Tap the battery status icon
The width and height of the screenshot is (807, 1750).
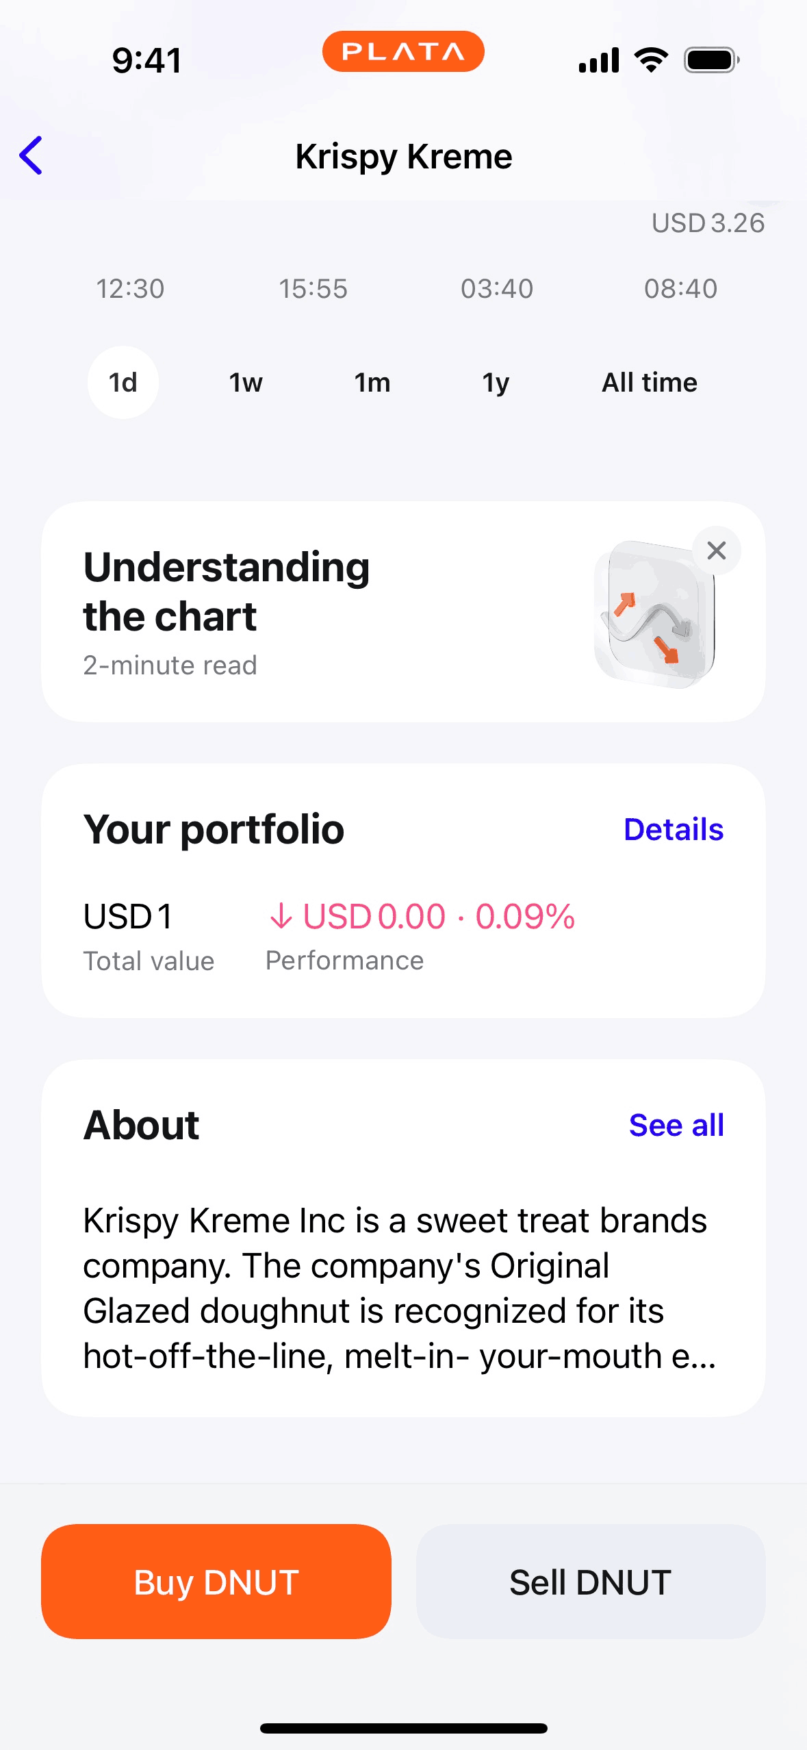coord(711,60)
